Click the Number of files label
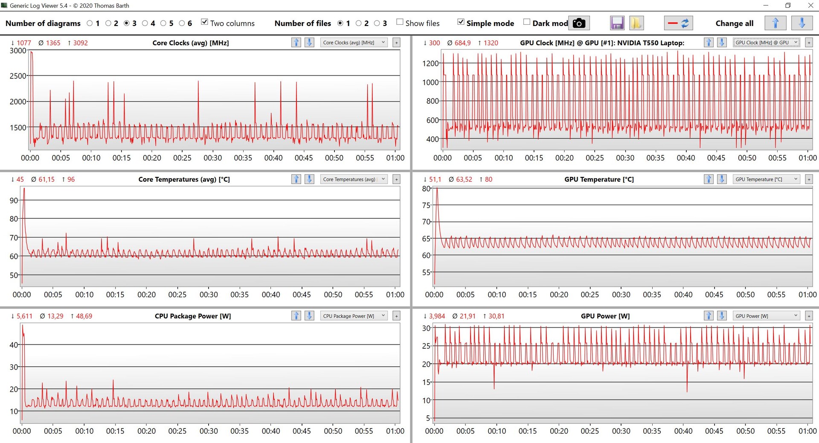Viewport: 819px width, 443px height. pyautogui.click(x=303, y=23)
